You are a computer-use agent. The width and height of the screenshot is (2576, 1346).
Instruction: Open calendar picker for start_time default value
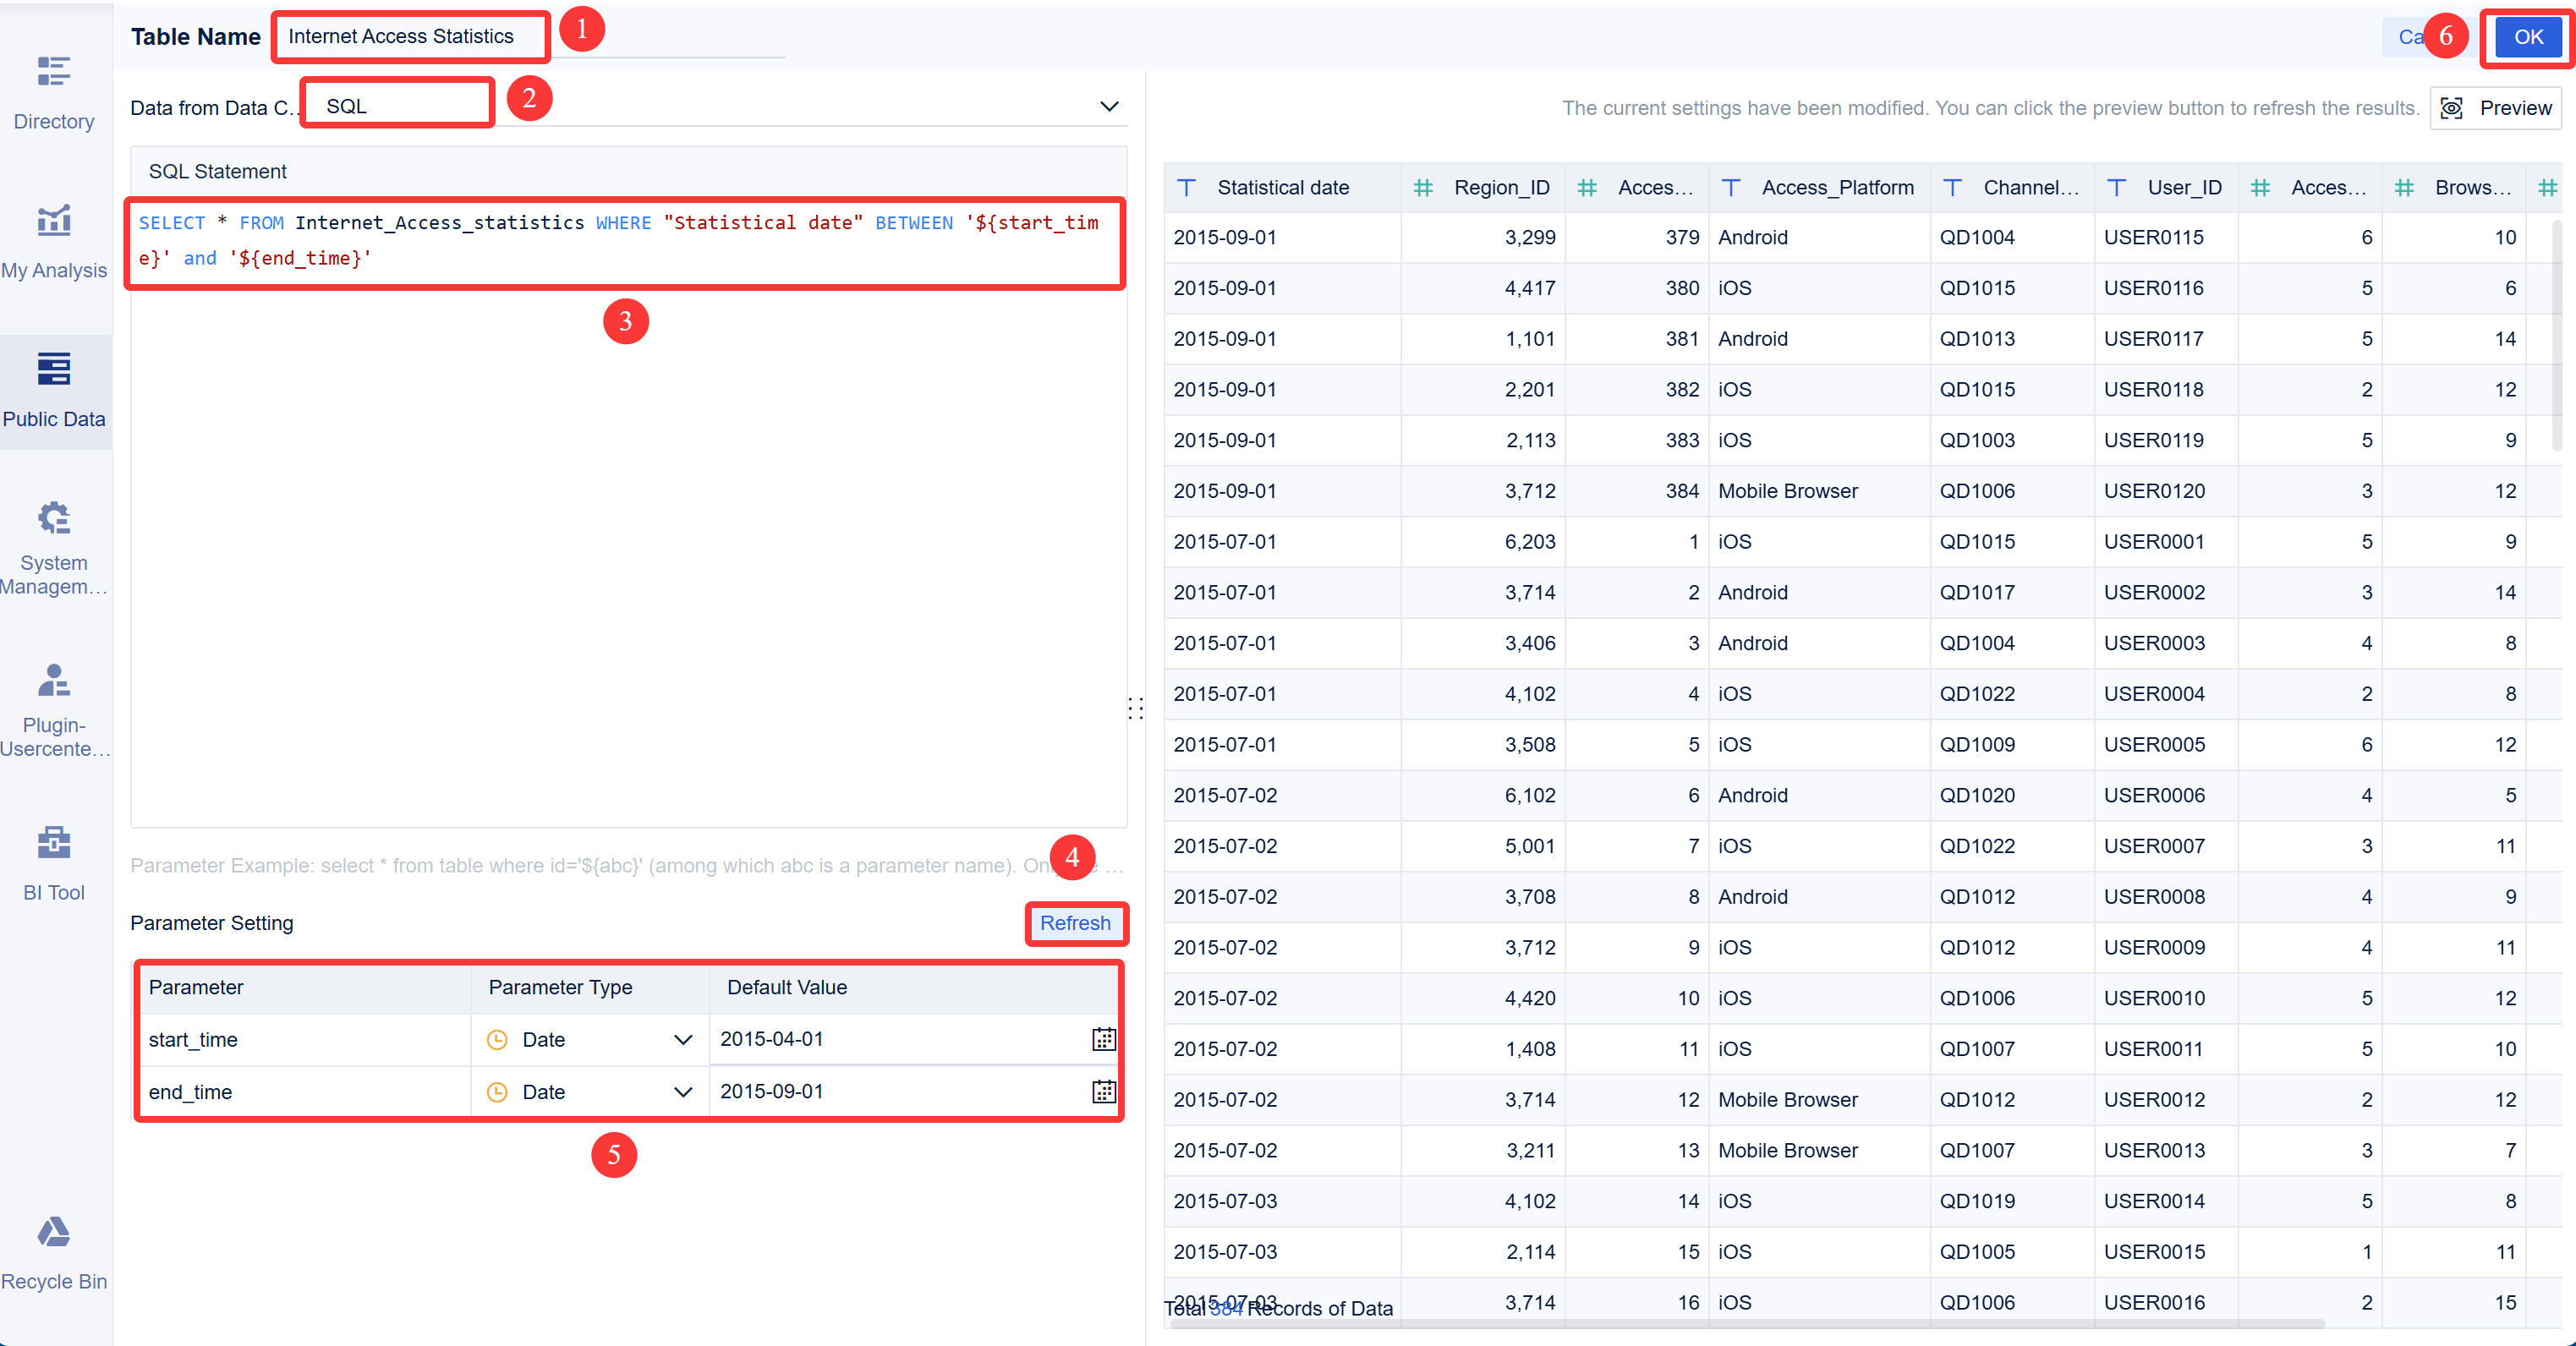[x=1103, y=1039]
